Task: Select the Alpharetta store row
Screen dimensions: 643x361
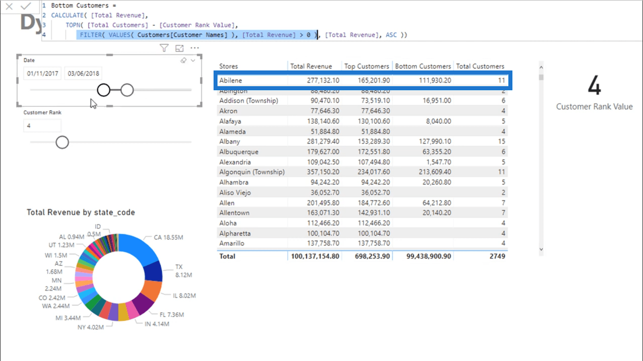Action: [362, 233]
